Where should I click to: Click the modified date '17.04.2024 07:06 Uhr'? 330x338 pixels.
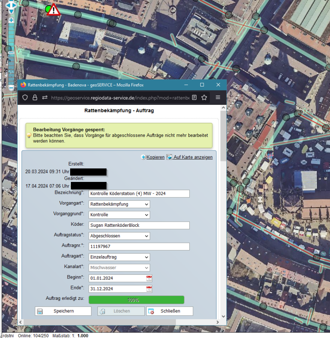47,186
